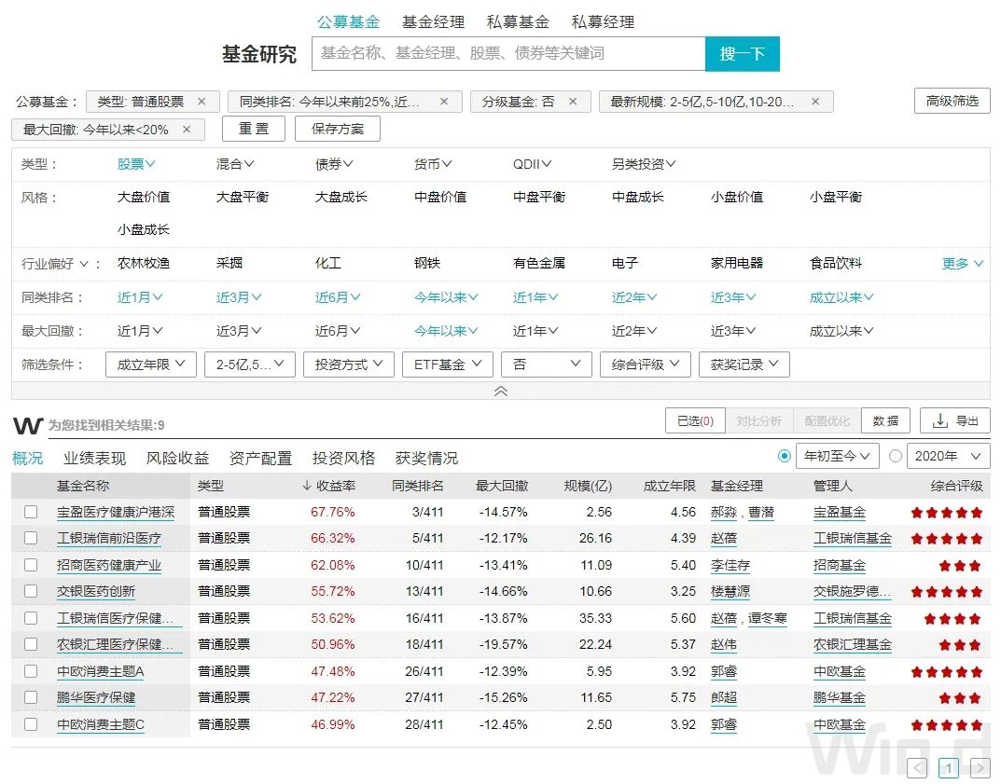Go to previous results page arrow
The width and height of the screenshot is (1001, 784).
point(917,767)
